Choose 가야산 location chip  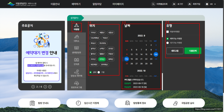(93, 33)
